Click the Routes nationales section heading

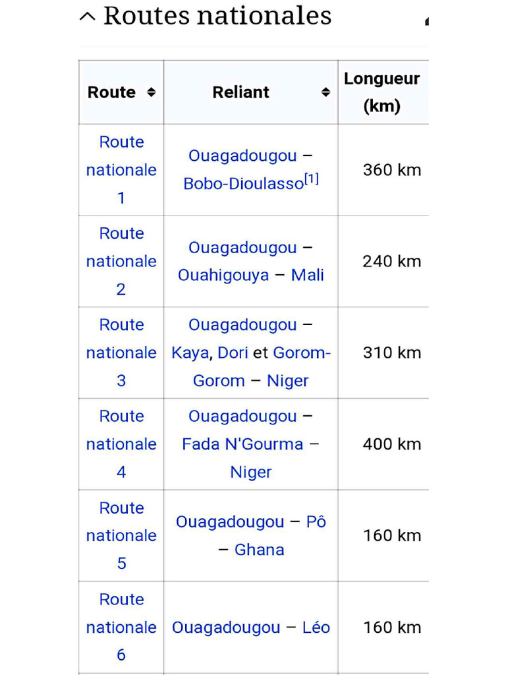pos(217,16)
